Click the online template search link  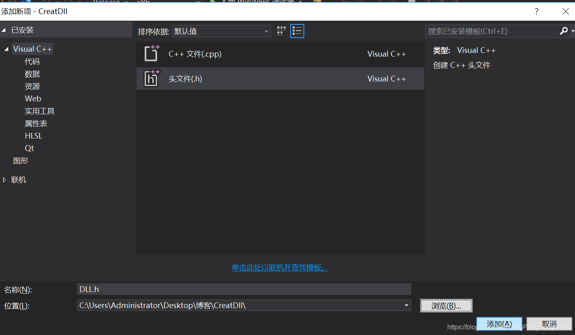(280, 268)
